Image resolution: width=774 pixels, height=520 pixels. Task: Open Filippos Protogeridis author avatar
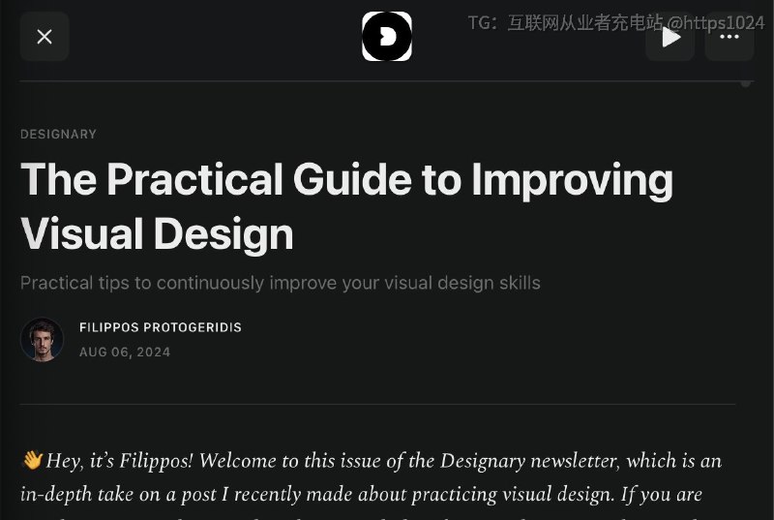coord(42,340)
